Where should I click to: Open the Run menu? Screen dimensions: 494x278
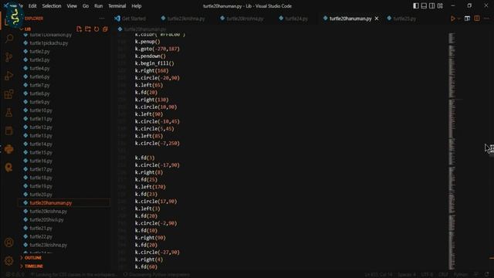[98, 6]
